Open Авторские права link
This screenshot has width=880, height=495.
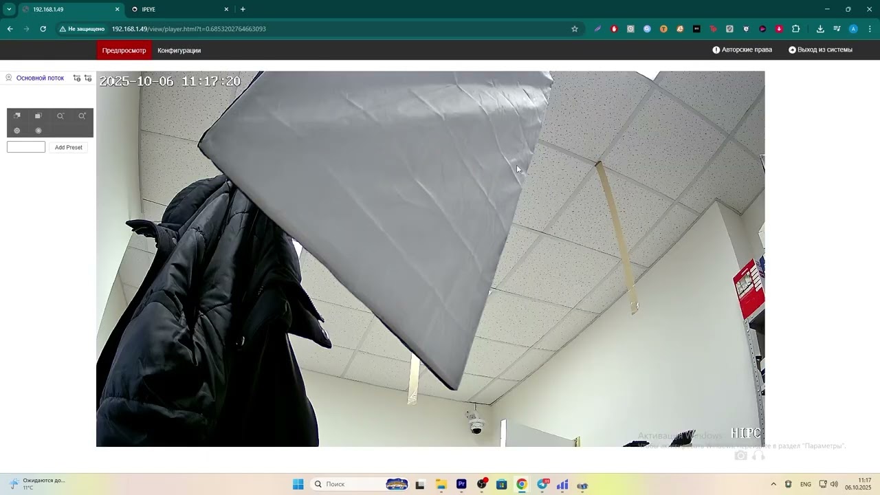point(742,50)
